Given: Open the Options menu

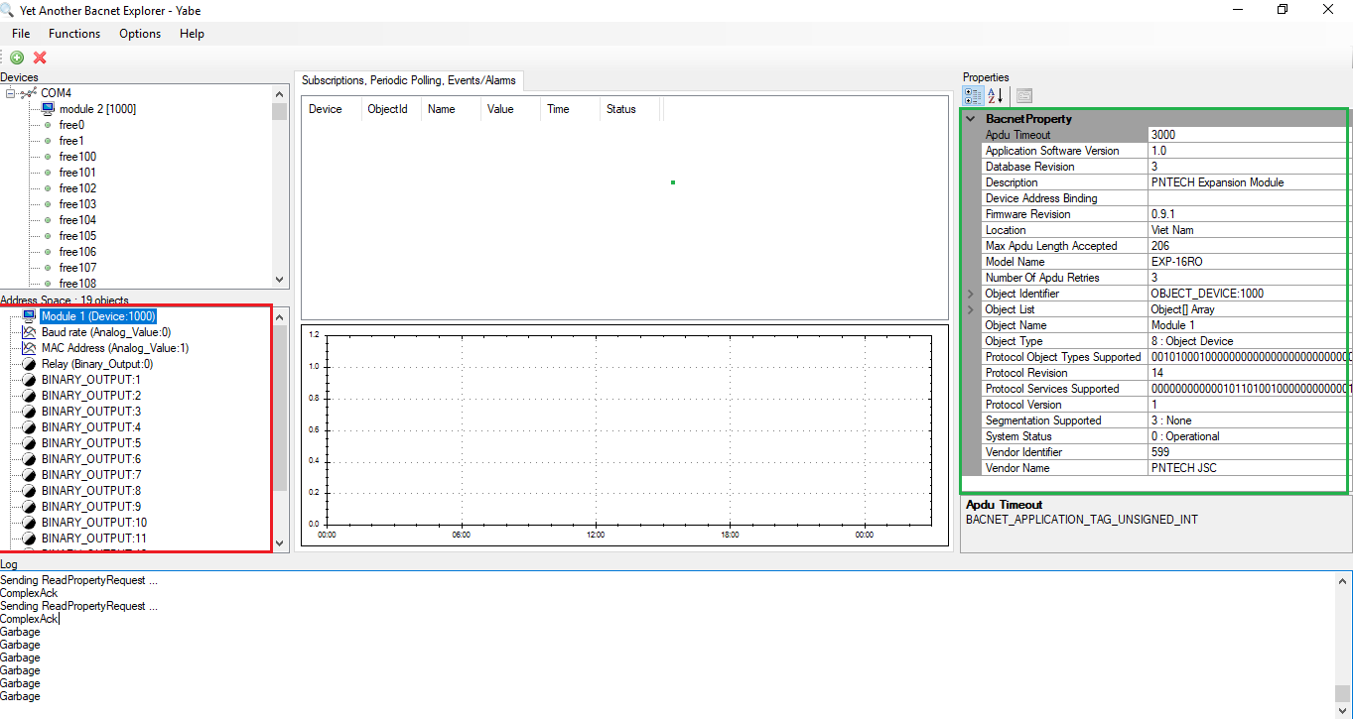Looking at the screenshot, I should [140, 34].
